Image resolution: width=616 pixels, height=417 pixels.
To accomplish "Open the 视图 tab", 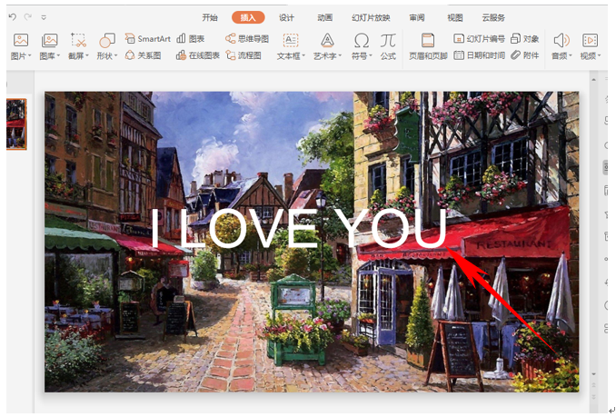I will click(x=455, y=17).
